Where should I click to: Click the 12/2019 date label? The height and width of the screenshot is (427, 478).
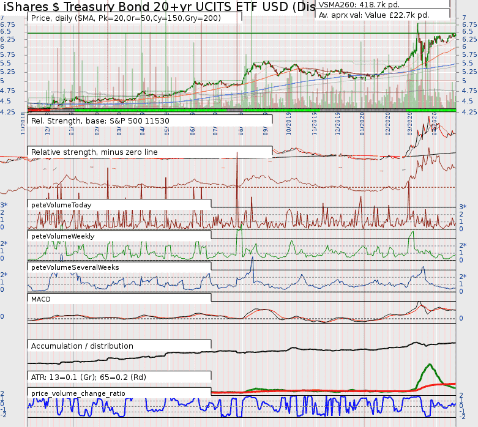click(x=337, y=124)
